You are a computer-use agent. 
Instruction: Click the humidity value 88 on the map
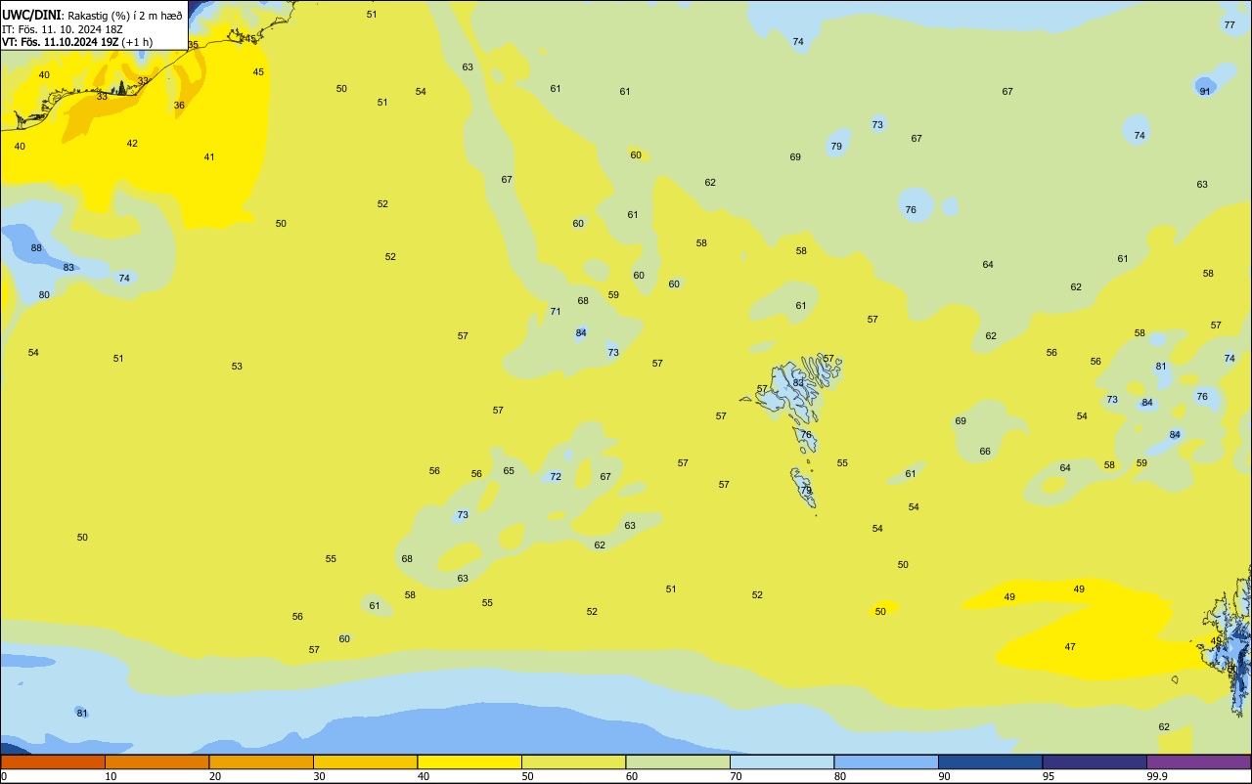coord(36,247)
